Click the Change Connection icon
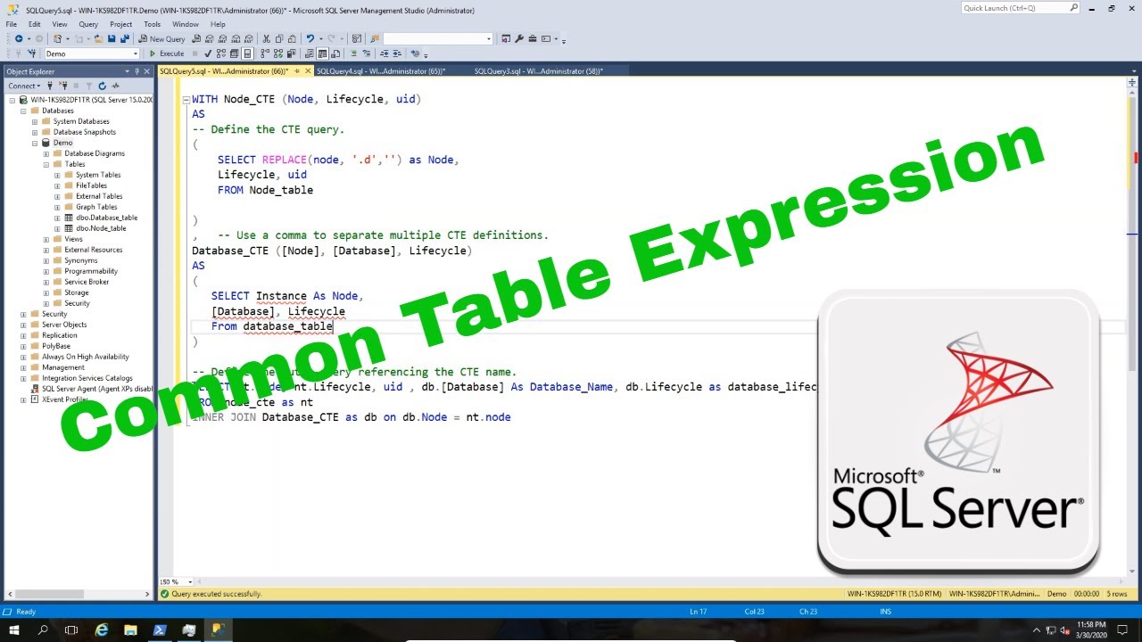Viewport: 1142px width, 642px height. (31, 53)
